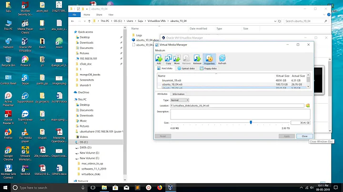The width and height of the screenshot is (343, 192).
Task: Select linuxmint_19.vdi in the disk list
Action: coord(171,80)
